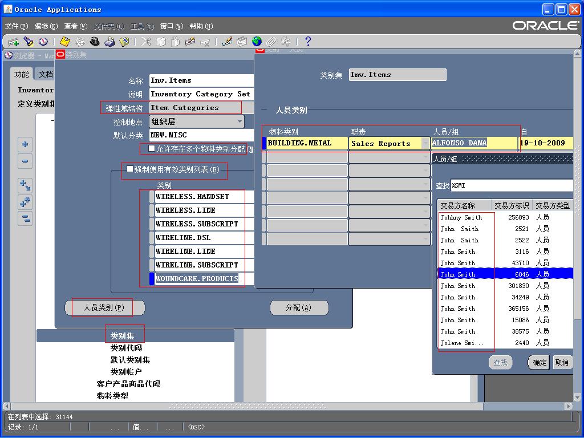Click the navigator collapse all icon
This screenshot has width=584, height=438.
click(x=25, y=218)
